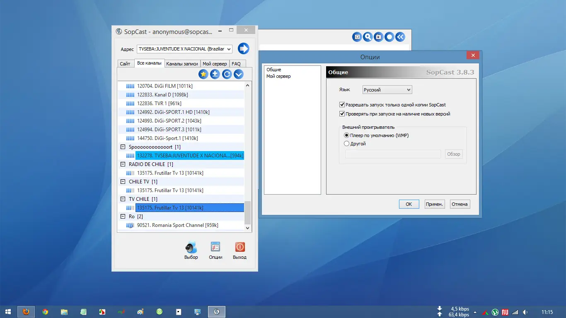Click the double-left-arrow icon in player window

point(400,37)
